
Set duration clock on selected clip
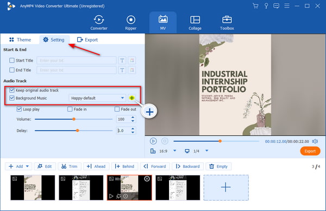point(126,196)
